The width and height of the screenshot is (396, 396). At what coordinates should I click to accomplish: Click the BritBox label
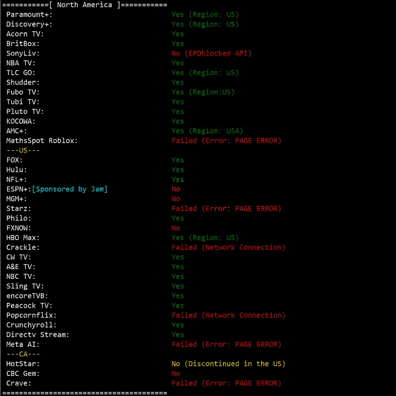pos(23,44)
